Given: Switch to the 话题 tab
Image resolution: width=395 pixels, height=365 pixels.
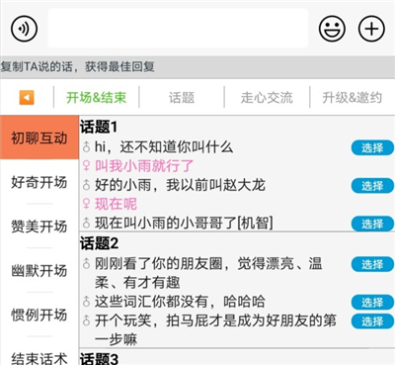Looking at the screenshot, I should point(182,98).
